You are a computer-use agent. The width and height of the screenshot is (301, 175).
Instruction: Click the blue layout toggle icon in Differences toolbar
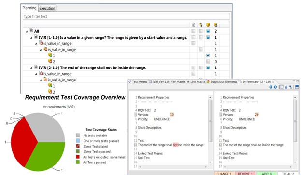(x=297, y=87)
